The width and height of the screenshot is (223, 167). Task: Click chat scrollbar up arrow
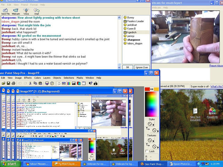coord(119,17)
